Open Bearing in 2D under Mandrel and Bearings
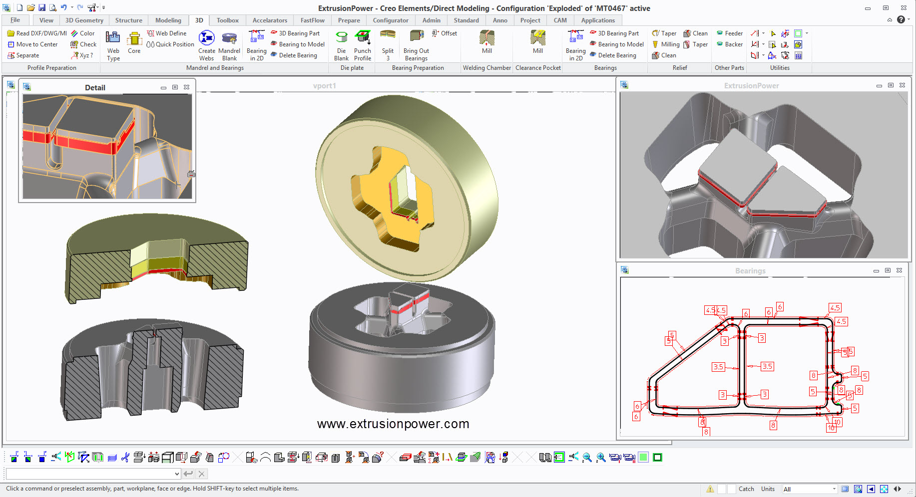This screenshot has width=916, height=497. [257, 45]
